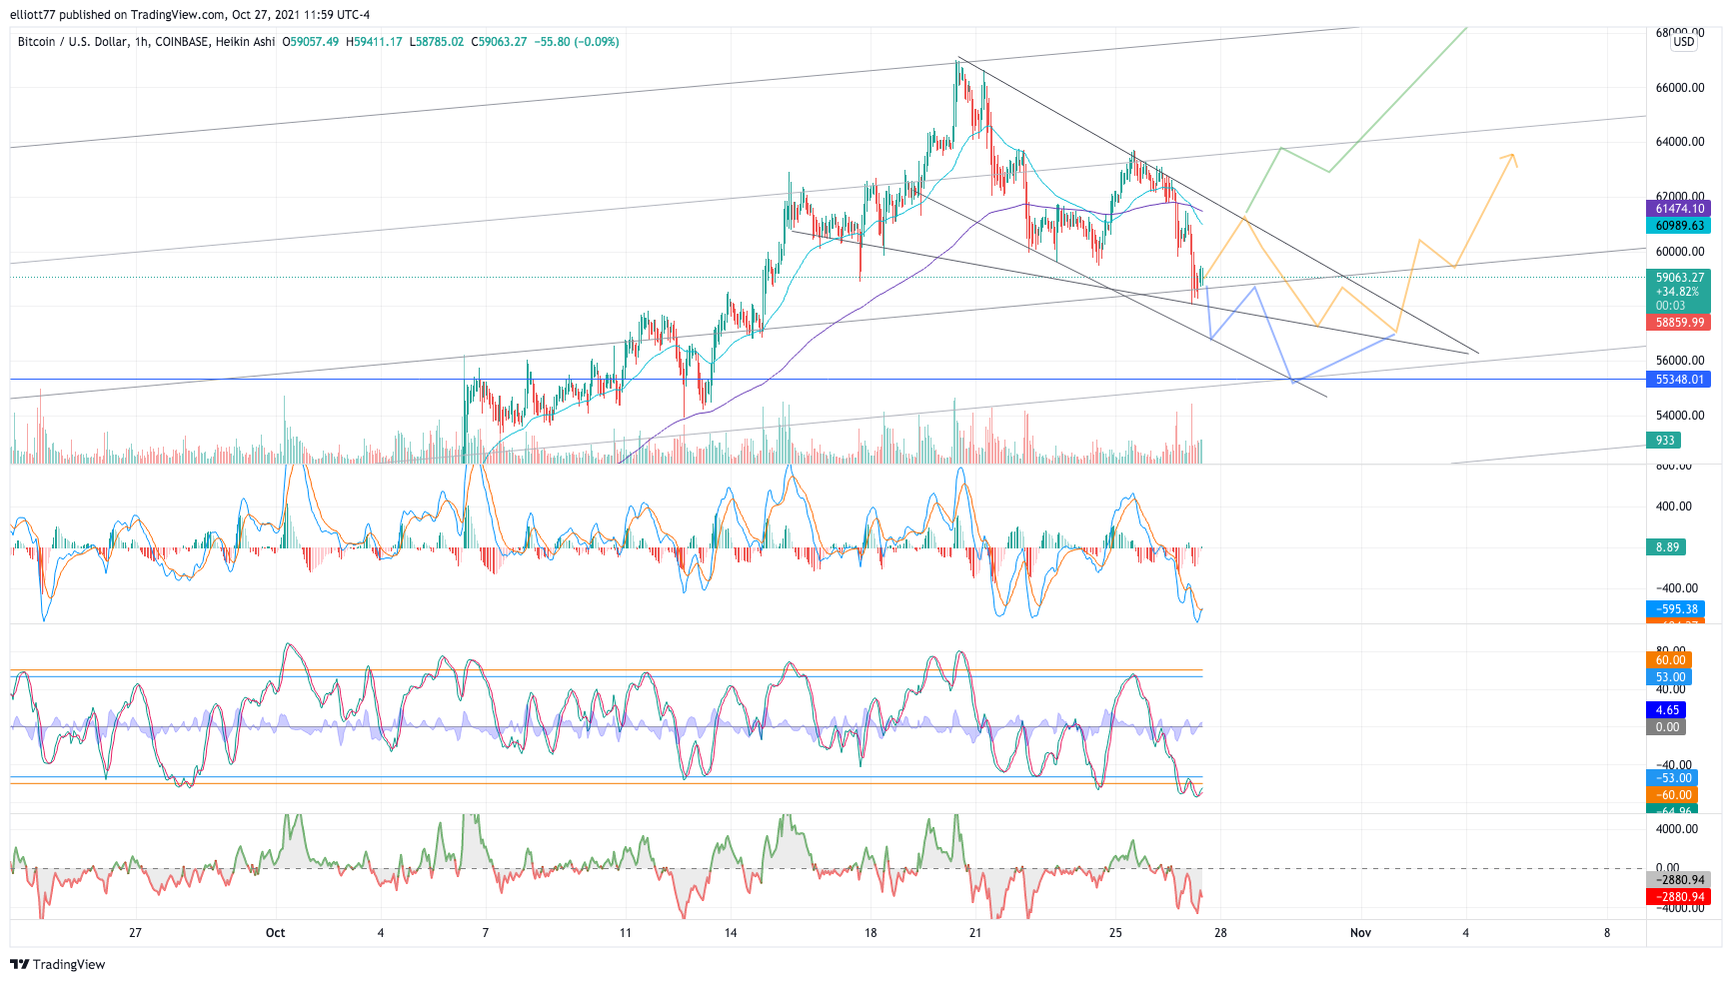Click the 60000.00 price axis label
1732x982 pixels.
1680,252
